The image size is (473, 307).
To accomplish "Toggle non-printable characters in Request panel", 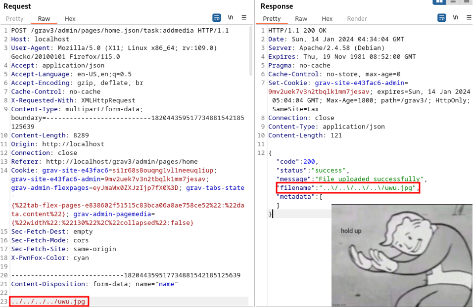I will point(231,17).
